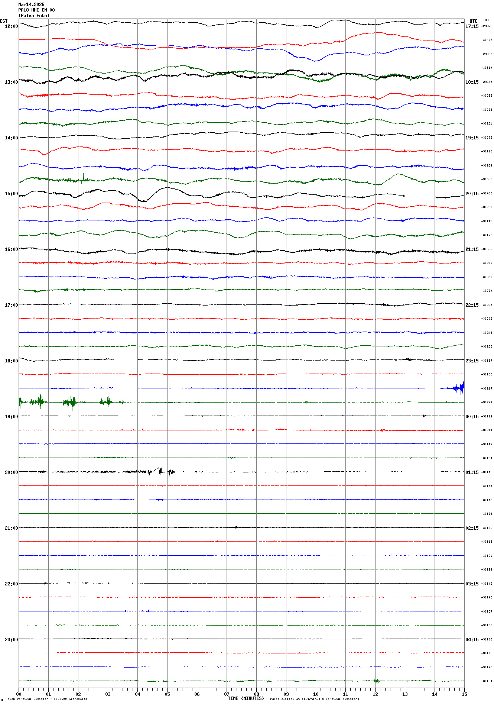This screenshot has width=494, height=704.
Task: Select the 17:15 UTC time label
Action: point(472,26)
